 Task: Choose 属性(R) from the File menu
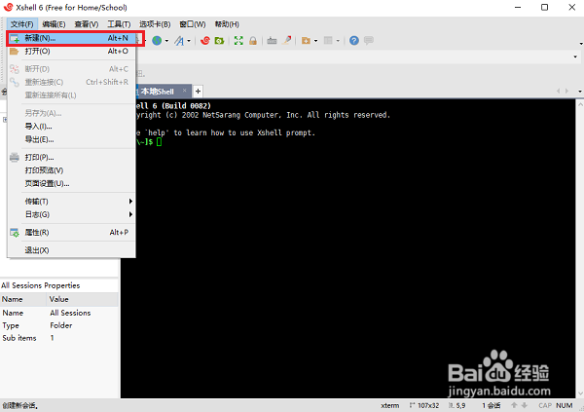pyautogui.click(x=71, y=232)
